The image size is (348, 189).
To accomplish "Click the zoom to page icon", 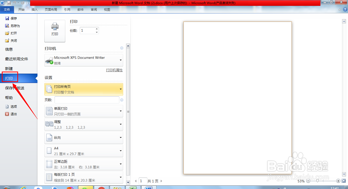I will pyautogui.click(x=343, y=181).
